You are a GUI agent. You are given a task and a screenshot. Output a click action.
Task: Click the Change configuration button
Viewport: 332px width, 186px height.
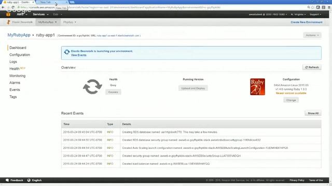click(x=291, y=100)
